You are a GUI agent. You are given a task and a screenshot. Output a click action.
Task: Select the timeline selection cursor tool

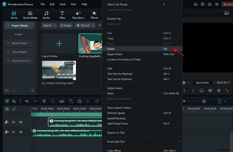pyautogui.click(x=14, y=101)
